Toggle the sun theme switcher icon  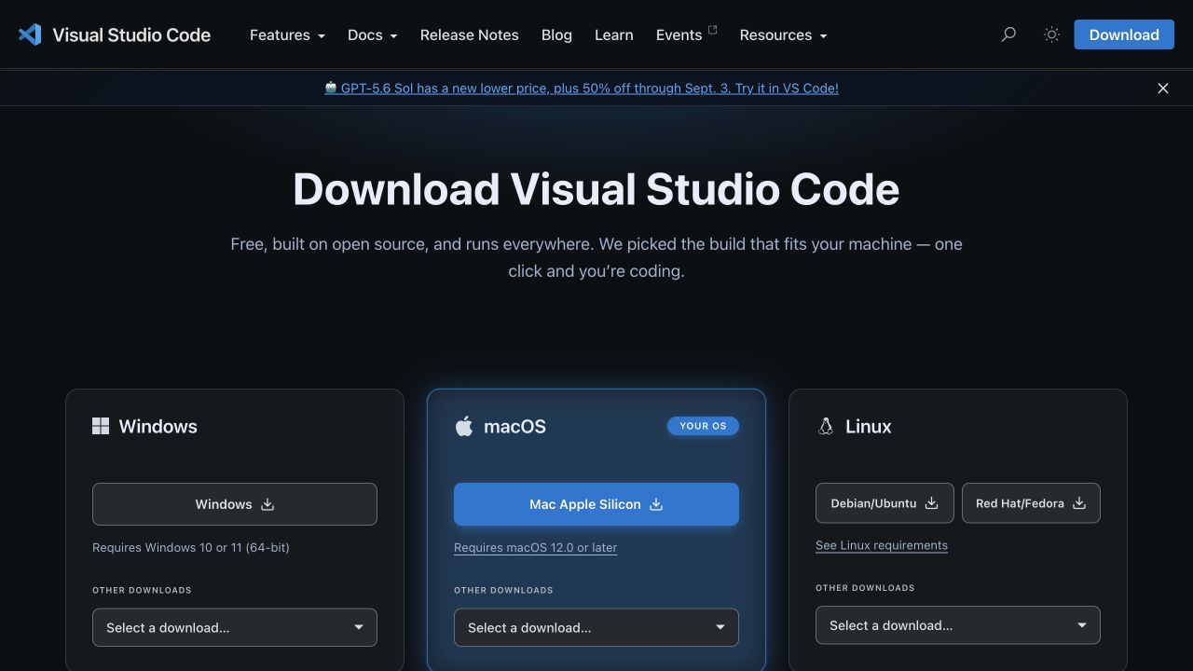(x=1051, y=34)
